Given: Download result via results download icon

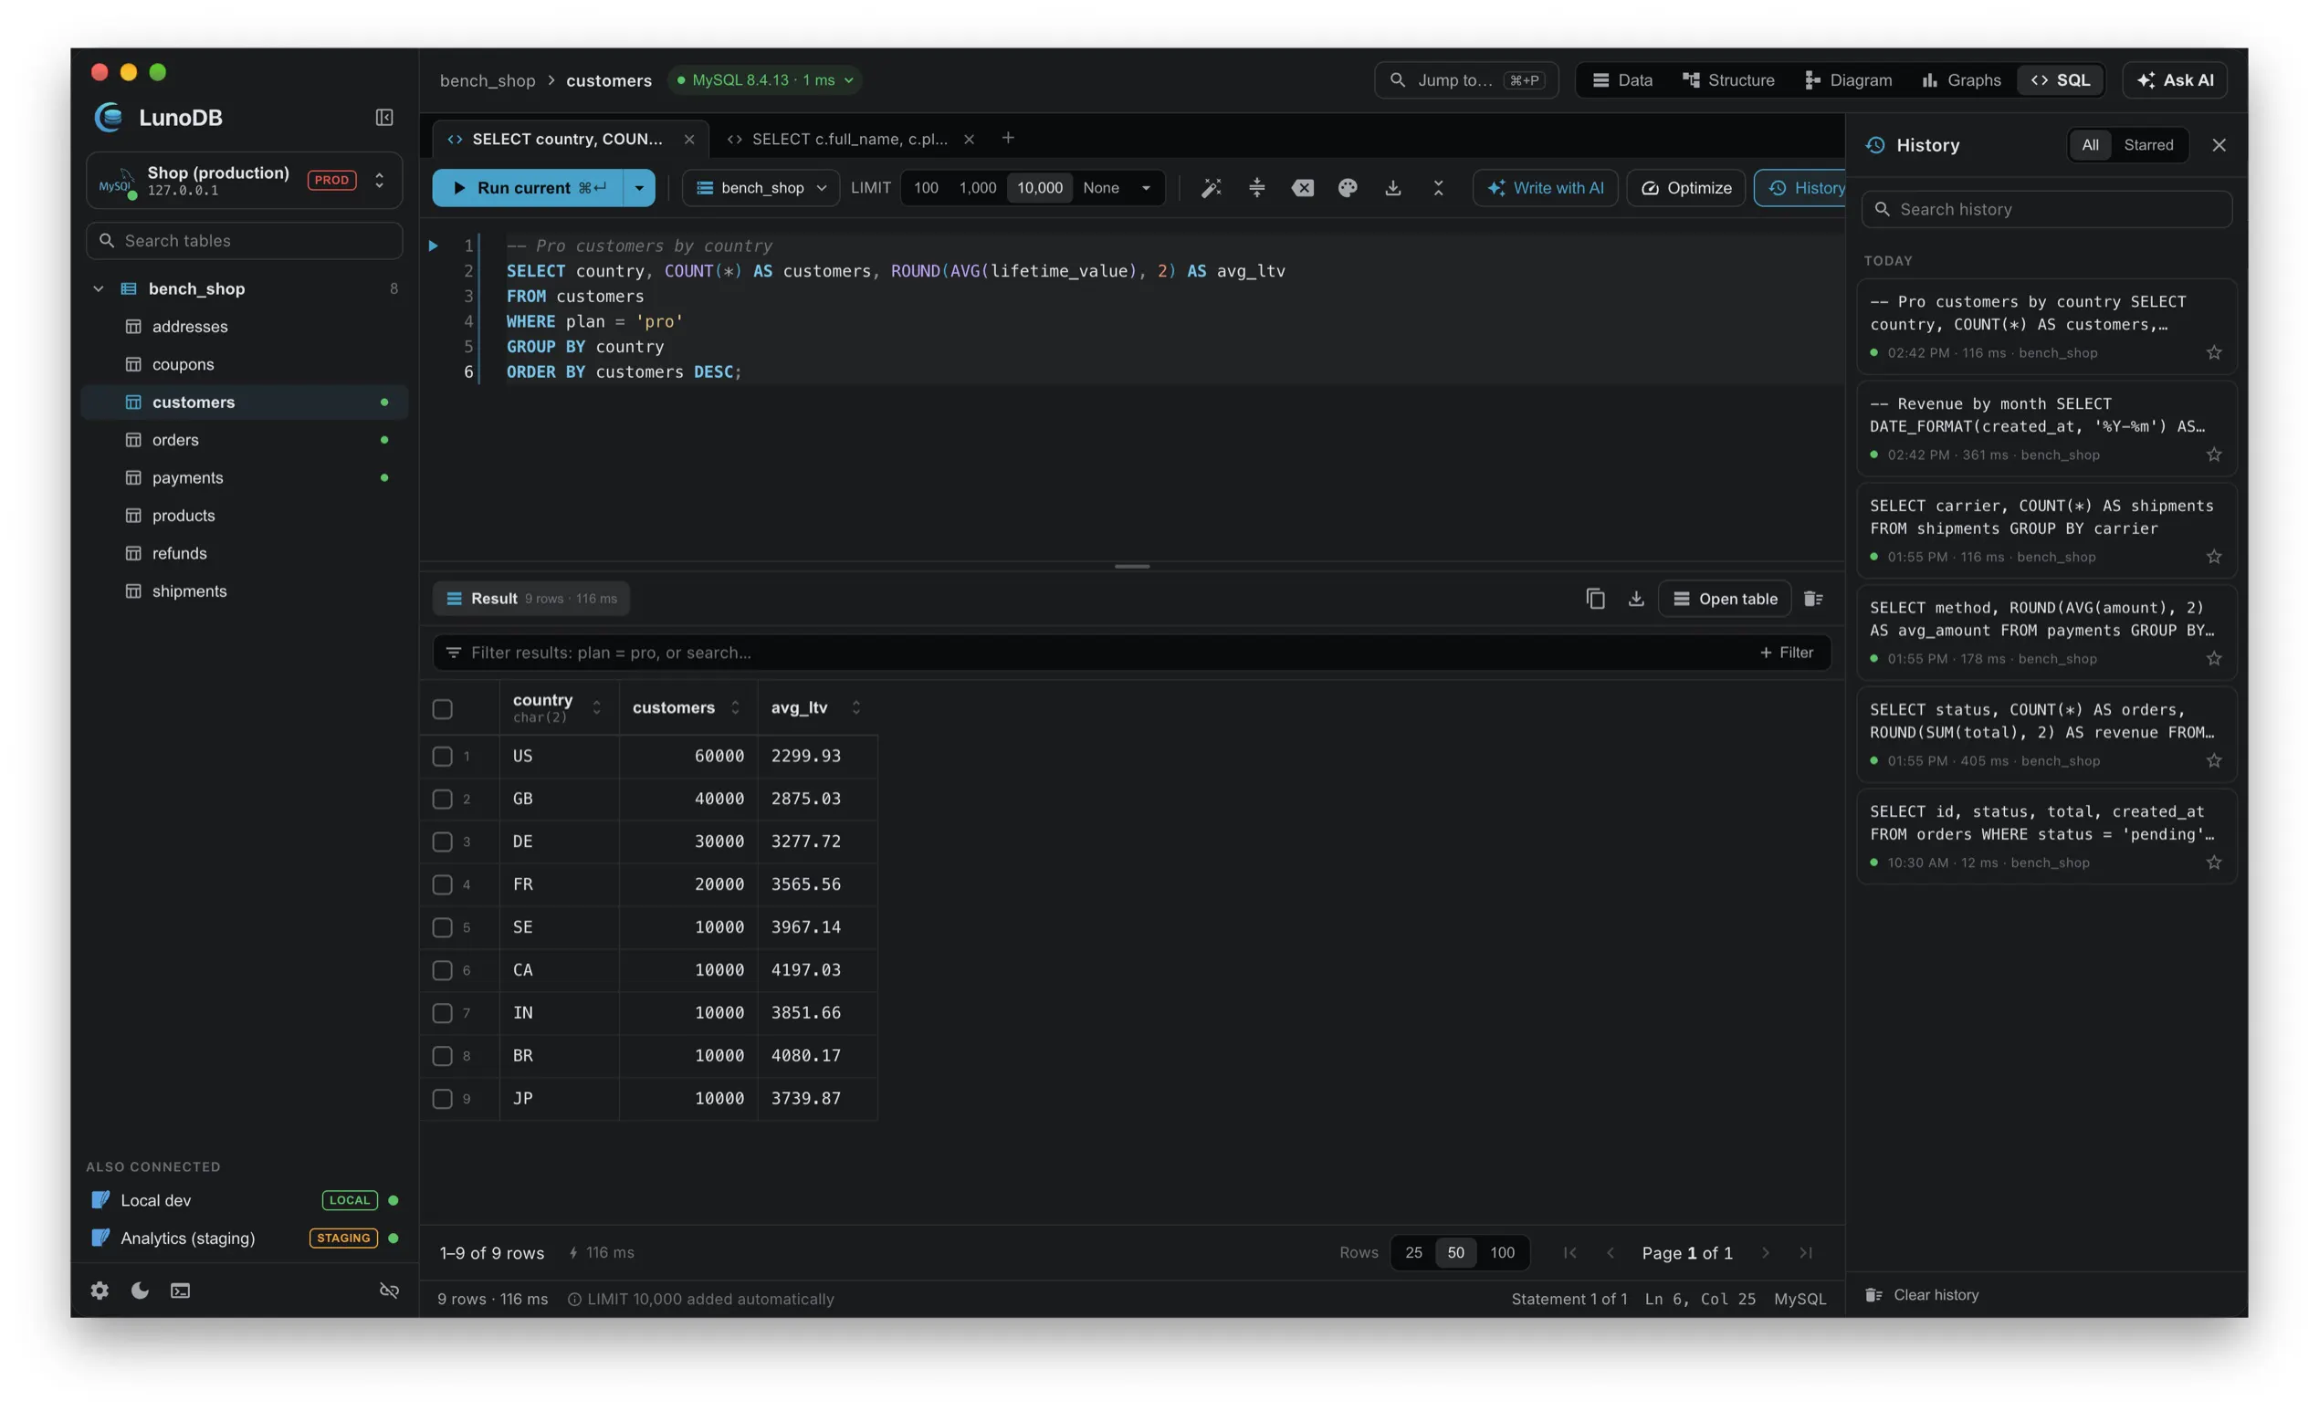Looking at the screenshot, I should (x=1637, y=600).
